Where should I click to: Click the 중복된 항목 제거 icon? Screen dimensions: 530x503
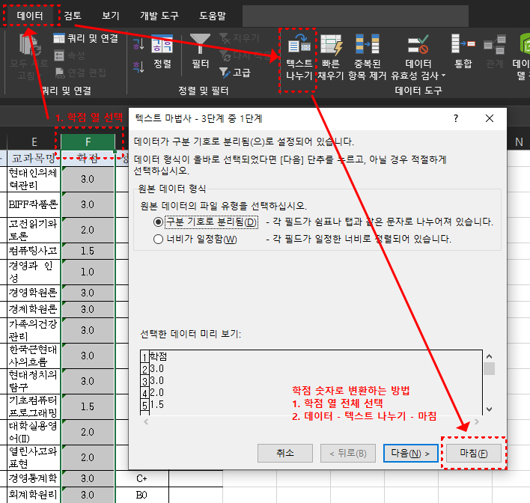(367, 46)
